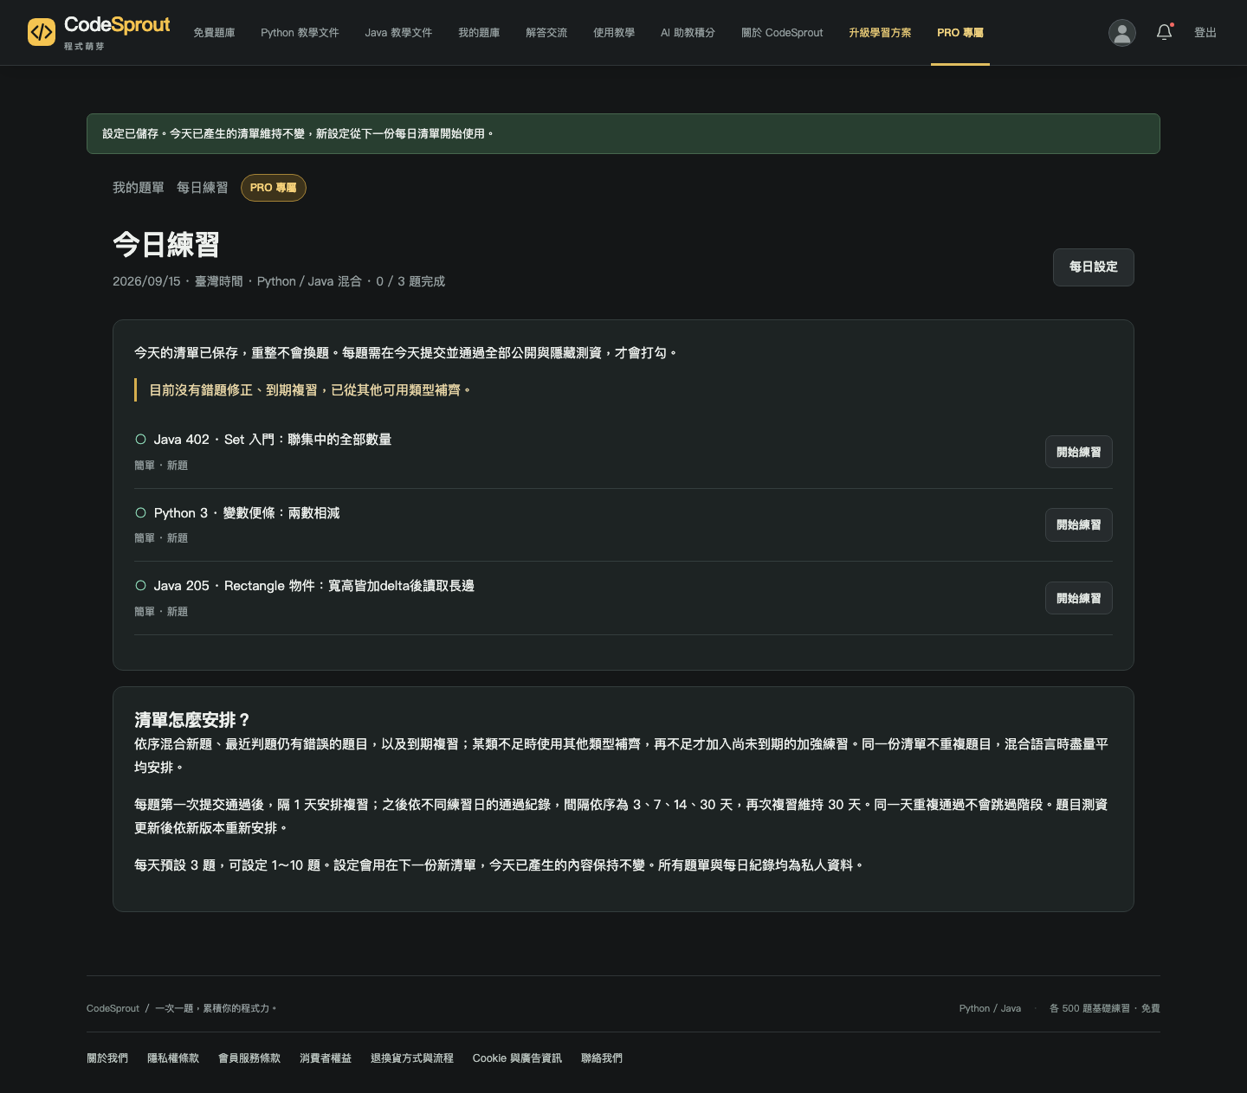
Task: Click the footer CodeSprout text
Action: tap(113, 1008)
